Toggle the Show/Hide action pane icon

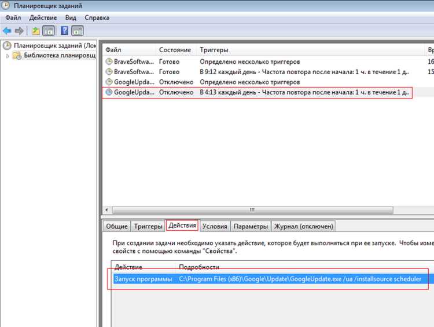(78, 31)
